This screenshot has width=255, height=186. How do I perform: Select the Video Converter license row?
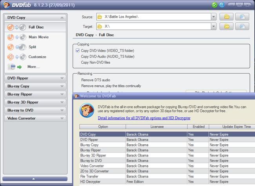[167, 166]
